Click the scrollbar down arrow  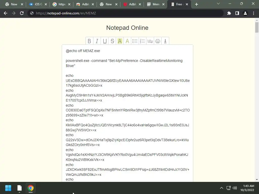[x=257, y=180]
